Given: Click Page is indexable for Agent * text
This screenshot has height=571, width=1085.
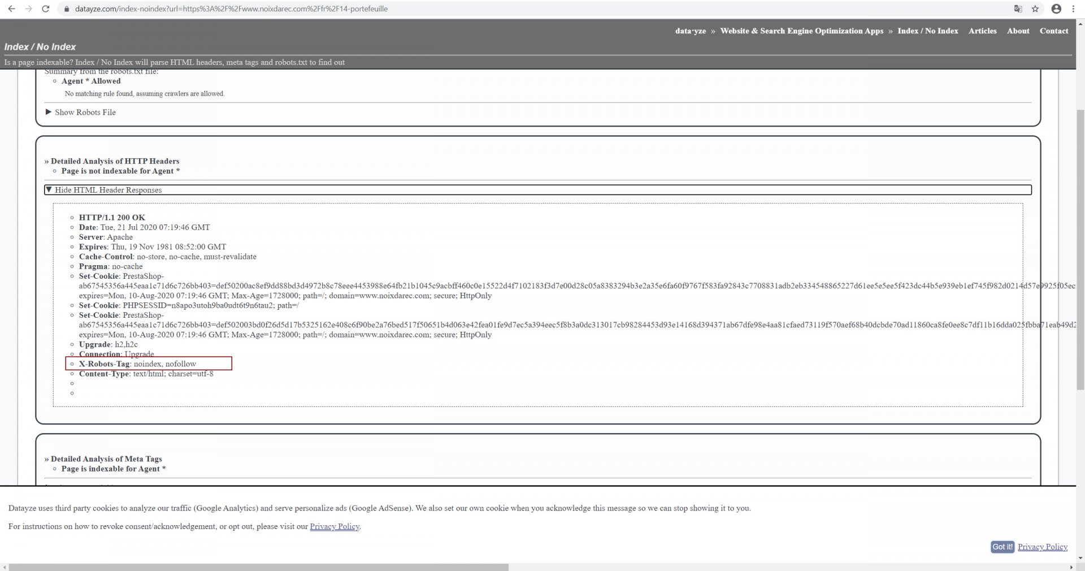Looking at the screenshot, I should click(114, 469).
